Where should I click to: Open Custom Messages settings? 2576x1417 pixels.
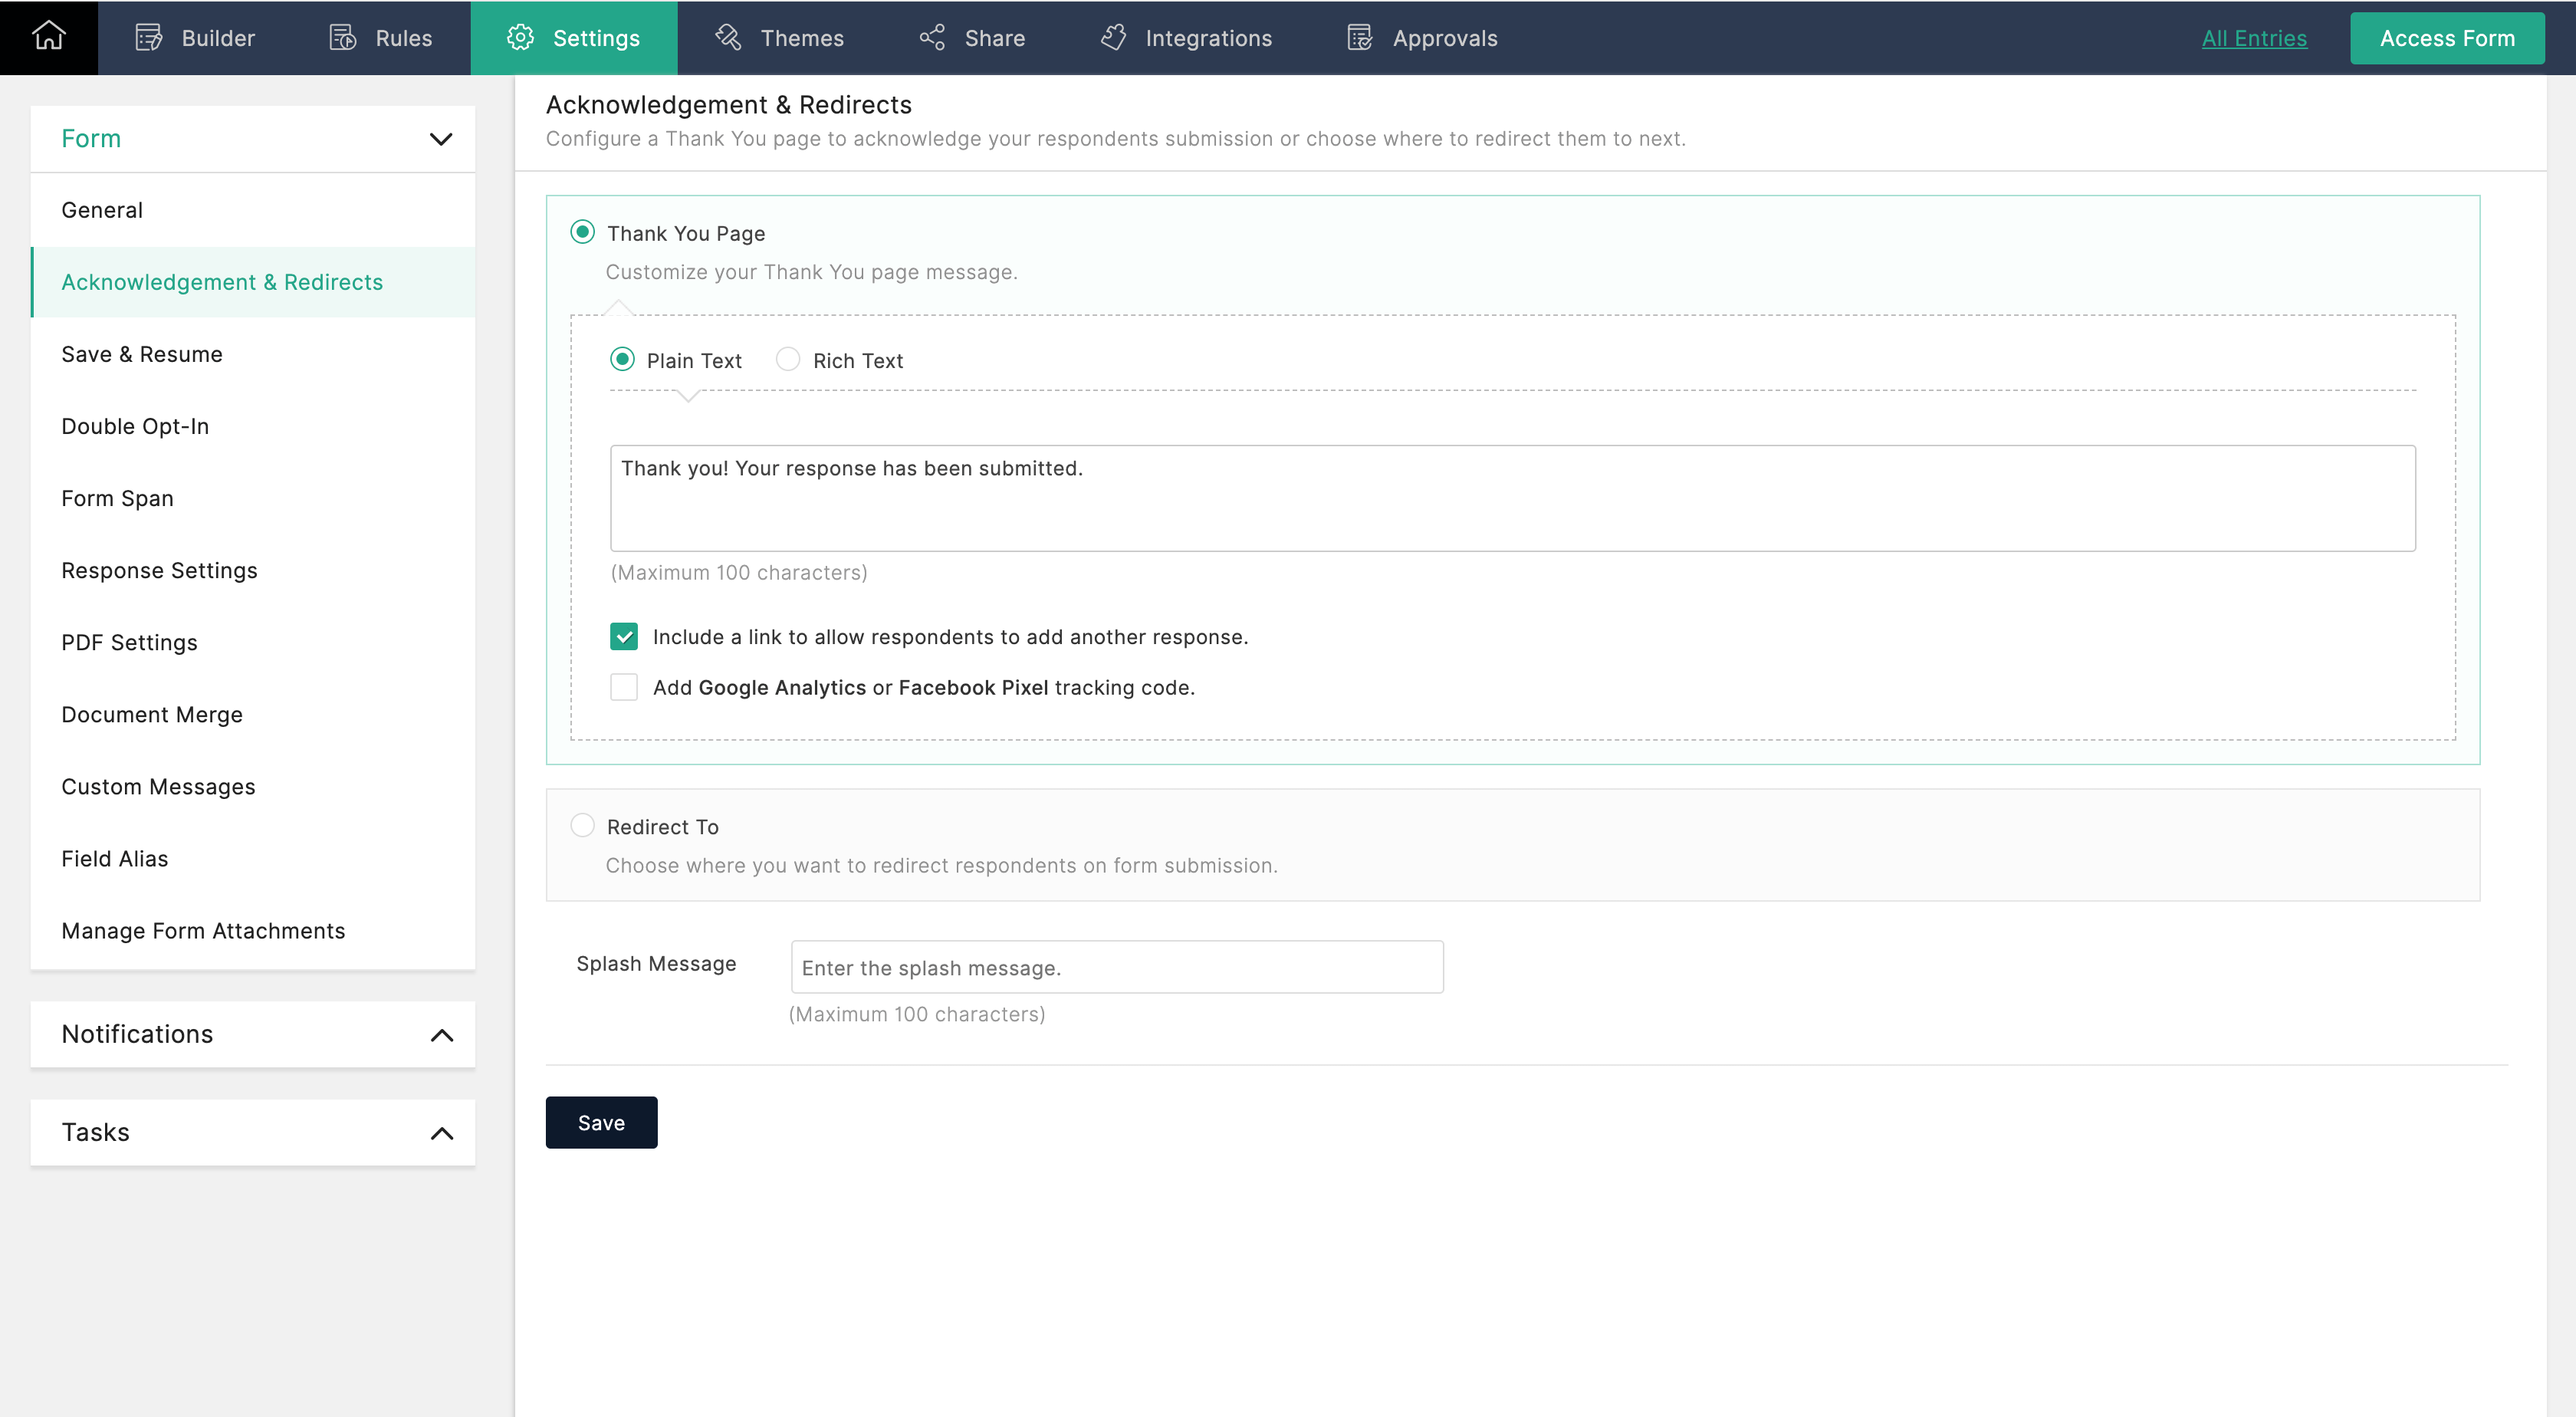click(x=253, y=786)
